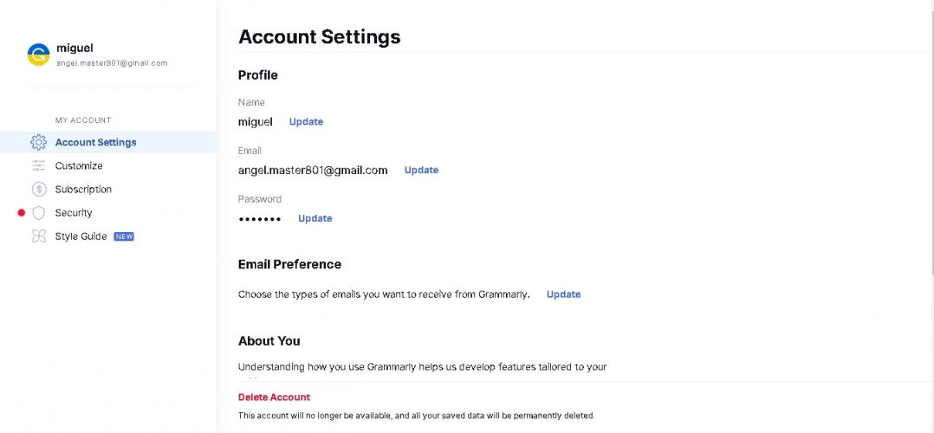
Task: Open the Style Guide menu label
Action: [x=81, y=236]
